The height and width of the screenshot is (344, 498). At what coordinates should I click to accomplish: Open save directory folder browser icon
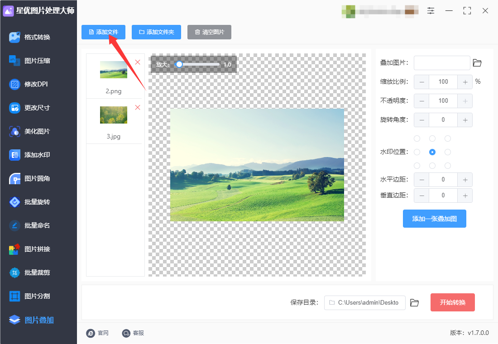click(414, 303)
